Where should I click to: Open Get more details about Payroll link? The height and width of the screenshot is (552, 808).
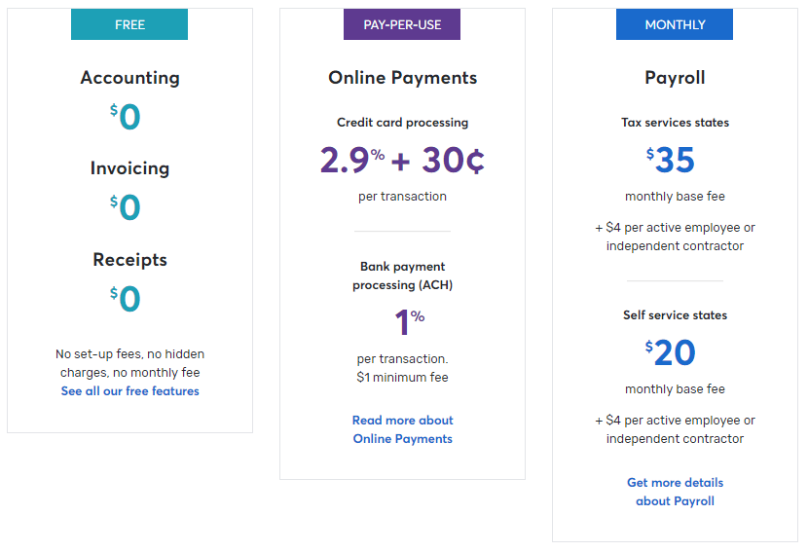click(675, 492)
